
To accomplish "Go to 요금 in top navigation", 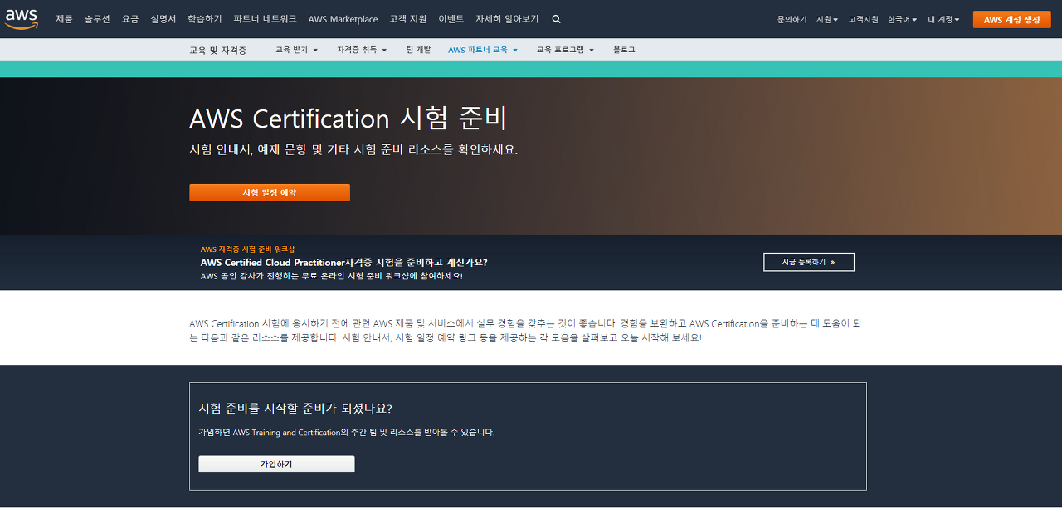I will [130, 19].
